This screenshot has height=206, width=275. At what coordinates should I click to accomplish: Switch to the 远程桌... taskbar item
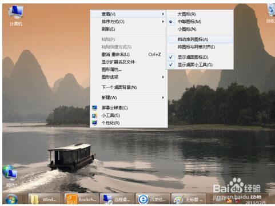(116, 199)
